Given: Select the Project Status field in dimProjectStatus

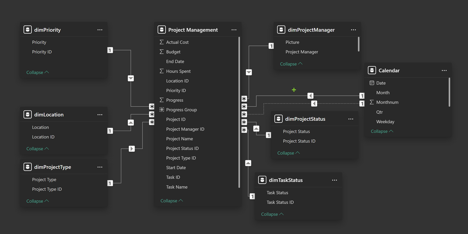Looking at the screenshot, I should [x=296, y=131].
